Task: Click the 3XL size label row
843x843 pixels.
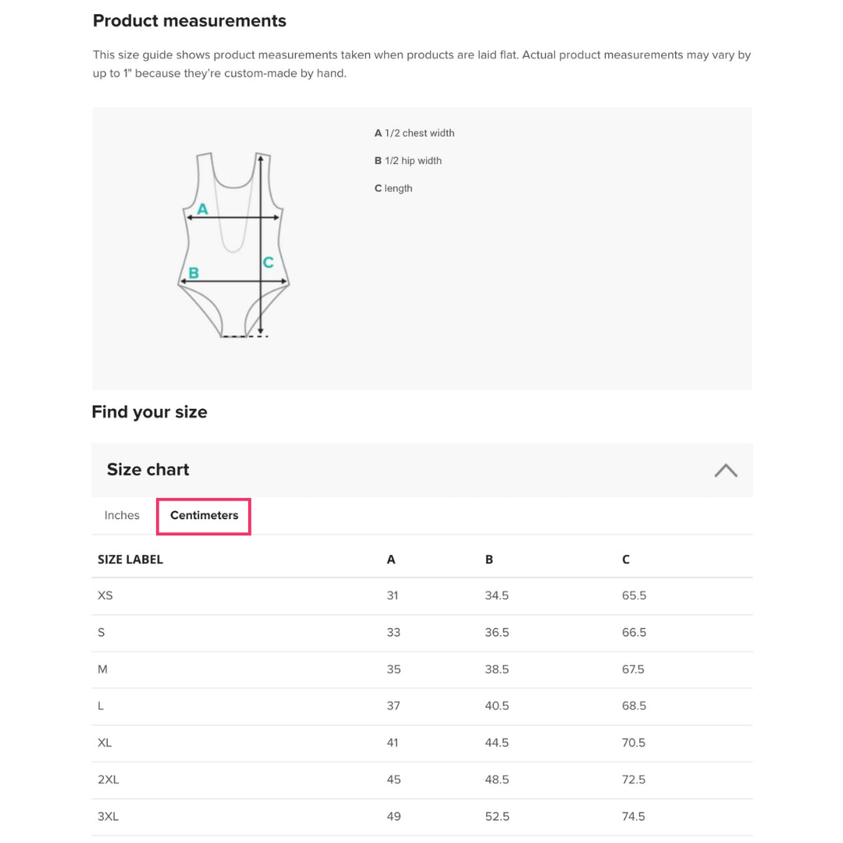Action: pos(108,816)
